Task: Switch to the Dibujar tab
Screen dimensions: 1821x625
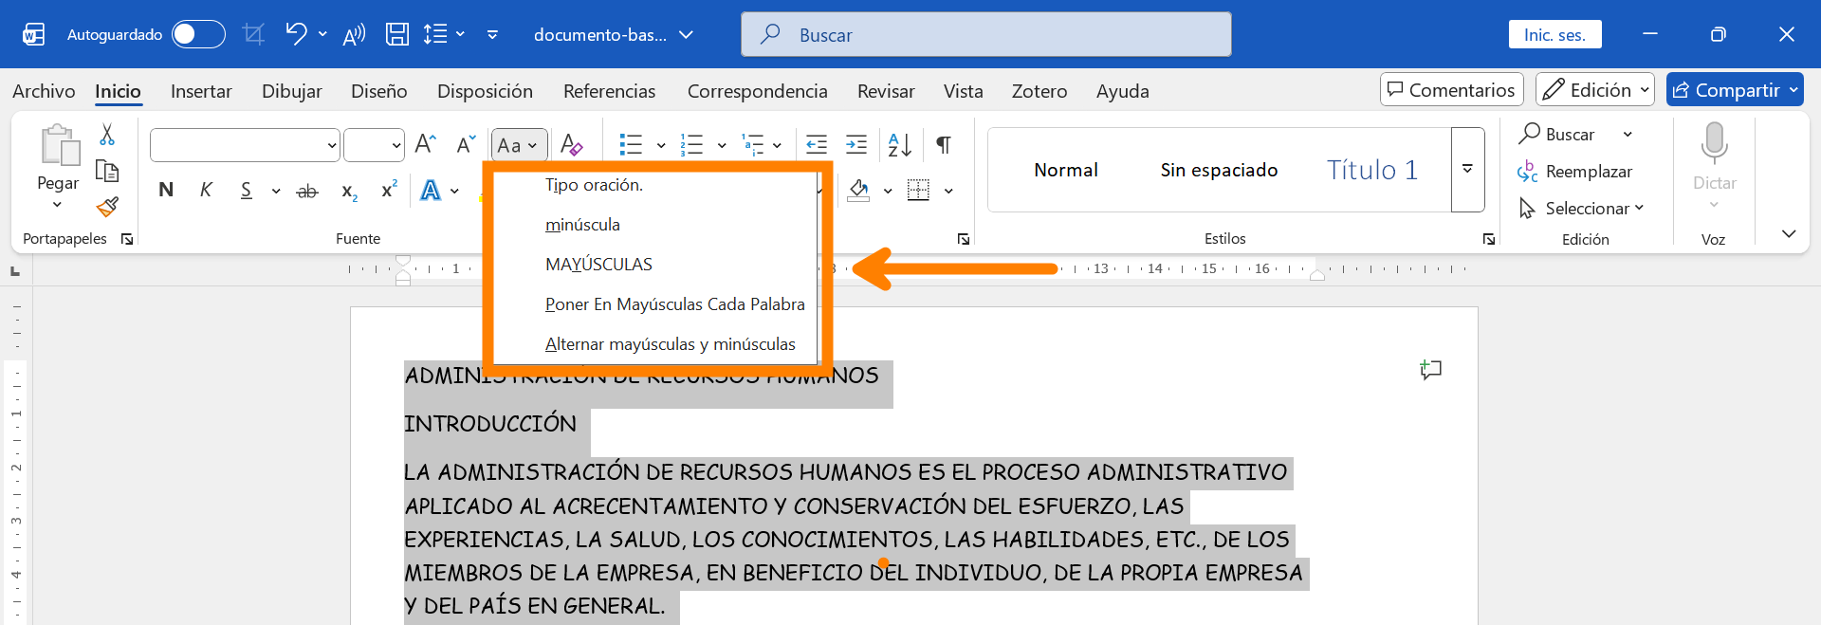Action: (x=291, y=91)
